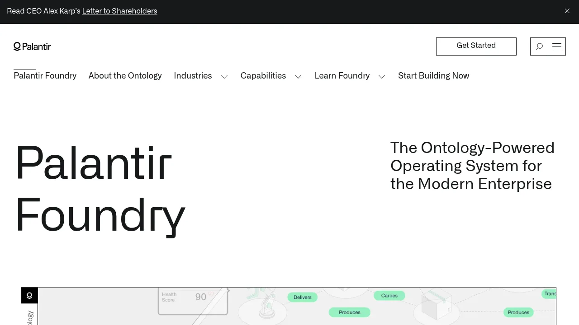The image size is (579, 325).
Task: Select the Learn Foundry menu item
Action: tap(342, 76)
